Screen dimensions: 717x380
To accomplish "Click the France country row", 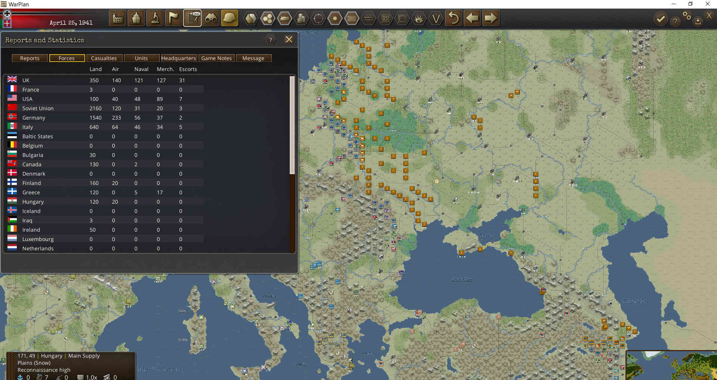I will point(105,90).
